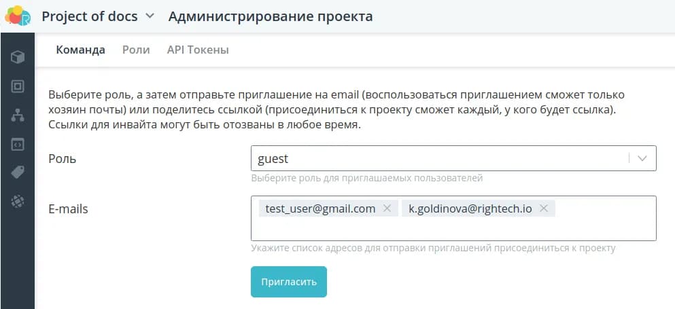Open the hierarchy tree sidebar icon
Image resolution: width=675 pixels, height=309 pixels.
[18, 115]
